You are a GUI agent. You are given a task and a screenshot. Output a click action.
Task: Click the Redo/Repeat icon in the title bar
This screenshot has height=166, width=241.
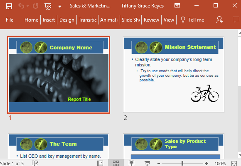35,6
